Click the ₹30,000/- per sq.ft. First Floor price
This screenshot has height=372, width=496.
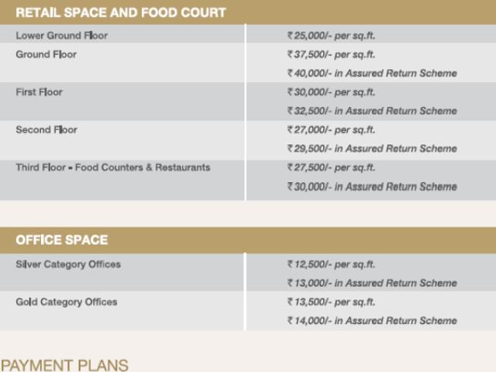pos(331,92)
